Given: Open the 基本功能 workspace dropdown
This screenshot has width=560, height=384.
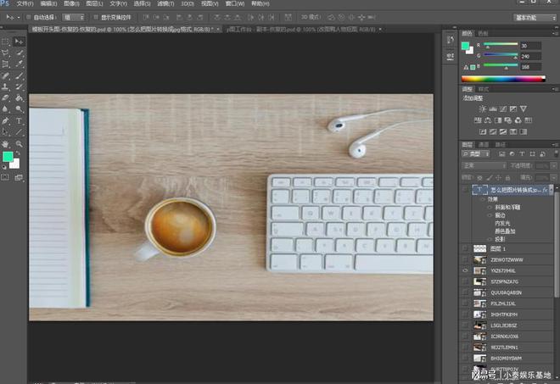Looking at the screenshot, I should click(x=535, y=18).
